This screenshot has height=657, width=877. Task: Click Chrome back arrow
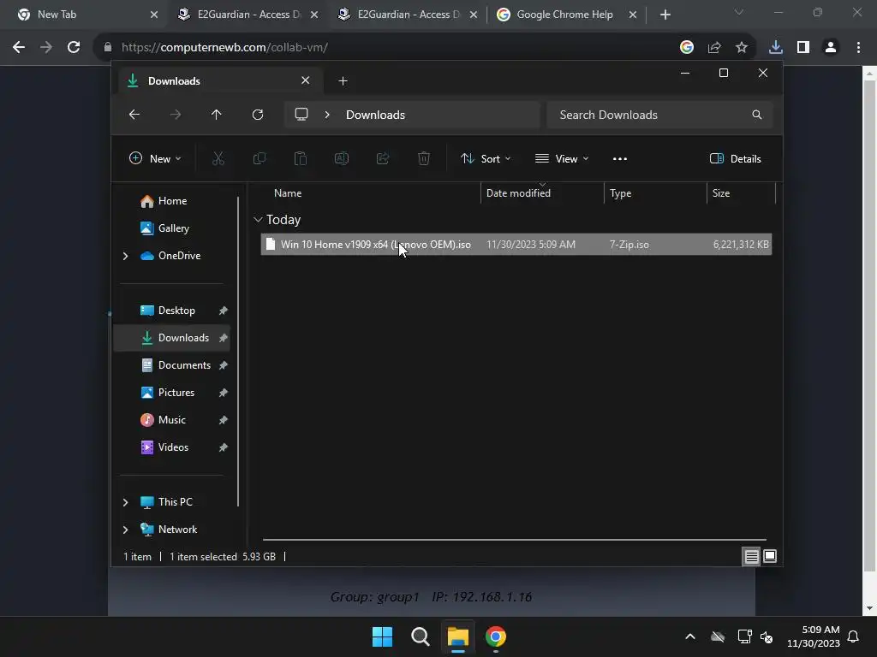click(x=19, y=48)
